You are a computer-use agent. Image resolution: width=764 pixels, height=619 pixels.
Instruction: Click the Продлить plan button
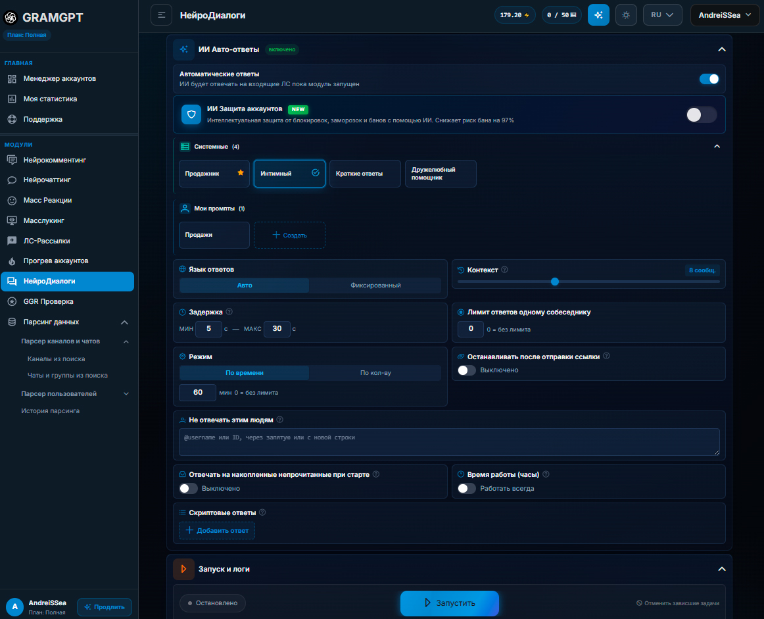click(105, 607)
